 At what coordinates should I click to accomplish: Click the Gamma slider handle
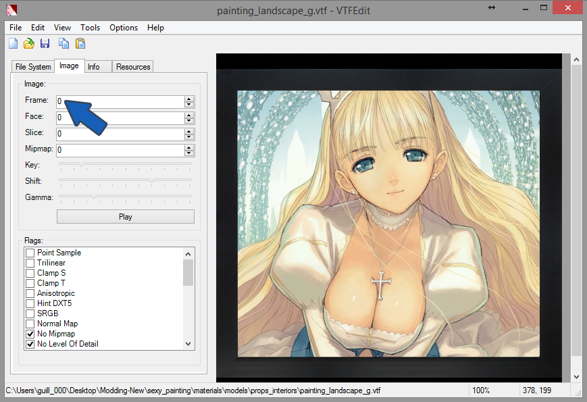94,197
